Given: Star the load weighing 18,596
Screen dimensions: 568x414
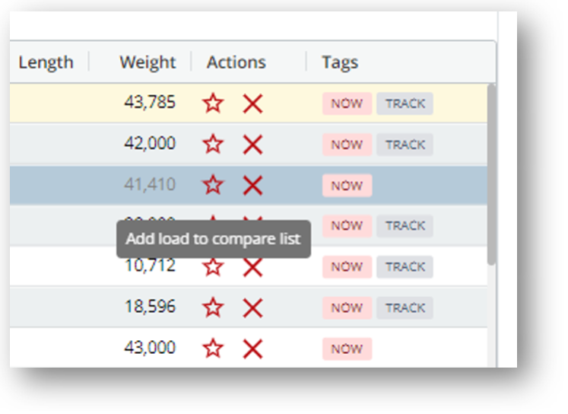Looking at the screenshot, I should click(214, 307).
